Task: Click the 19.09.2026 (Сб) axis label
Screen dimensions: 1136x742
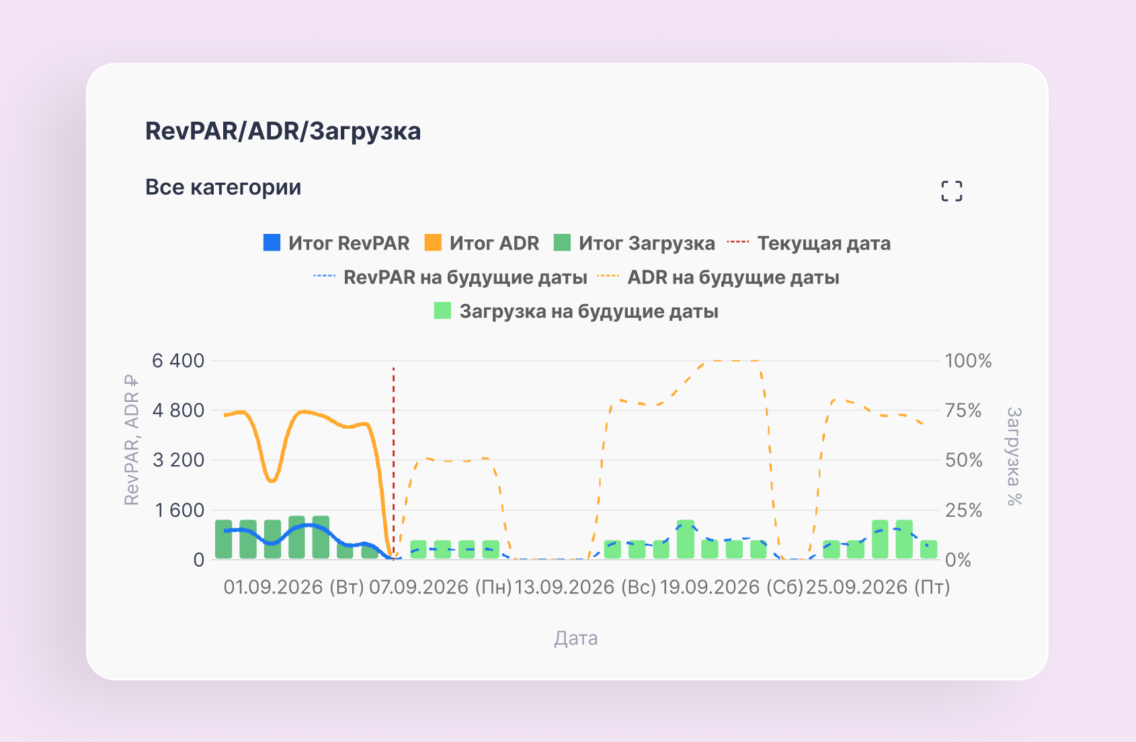Action: [731, 587]
